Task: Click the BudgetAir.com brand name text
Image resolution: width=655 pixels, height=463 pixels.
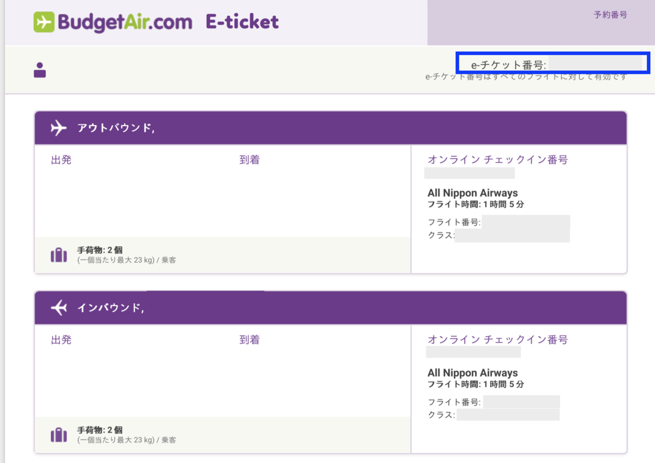Action: tap(125, 22)
